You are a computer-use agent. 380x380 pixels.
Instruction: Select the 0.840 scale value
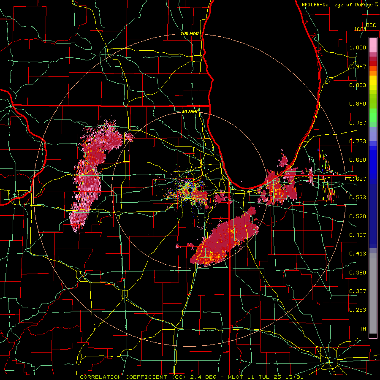tap(358, 104)
